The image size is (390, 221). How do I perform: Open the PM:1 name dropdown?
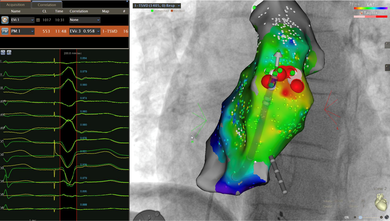pyautogui.click(x=22, y=31)
